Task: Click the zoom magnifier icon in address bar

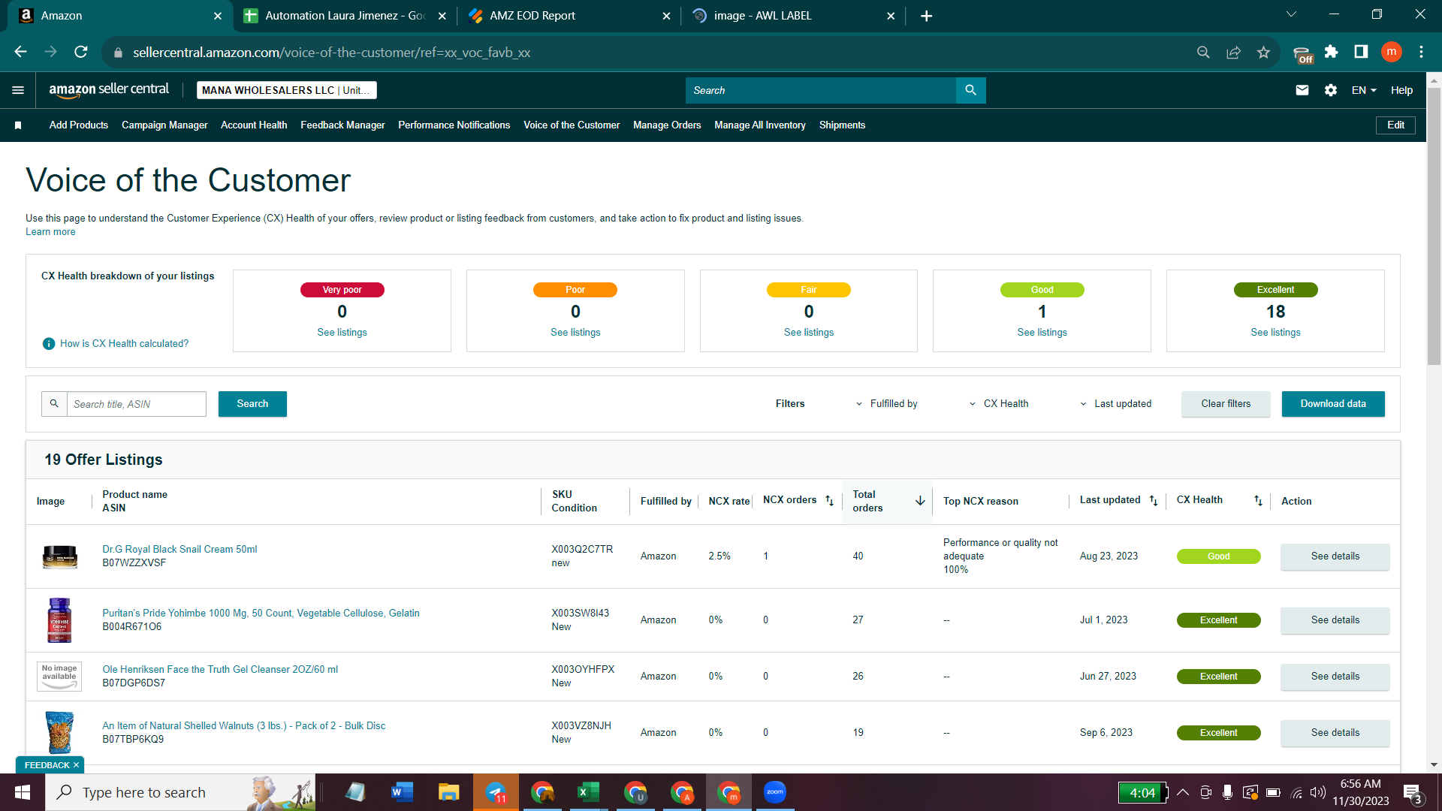Action: coord(1203,52)
